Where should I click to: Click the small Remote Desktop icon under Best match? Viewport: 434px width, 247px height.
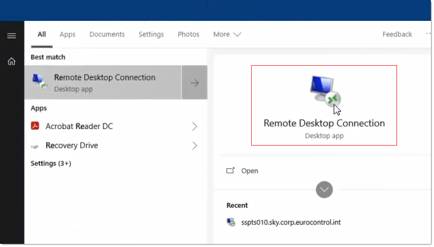tap(39, 82)
